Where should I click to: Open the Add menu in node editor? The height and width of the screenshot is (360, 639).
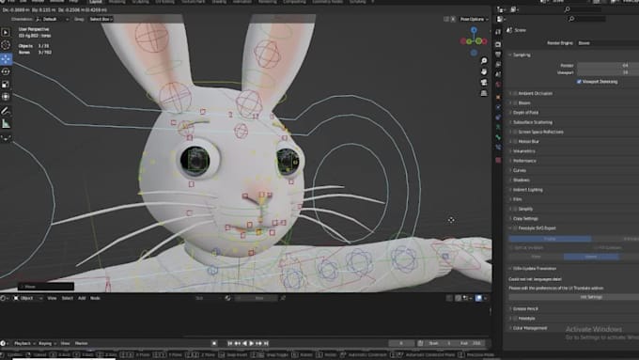point(82,299)
